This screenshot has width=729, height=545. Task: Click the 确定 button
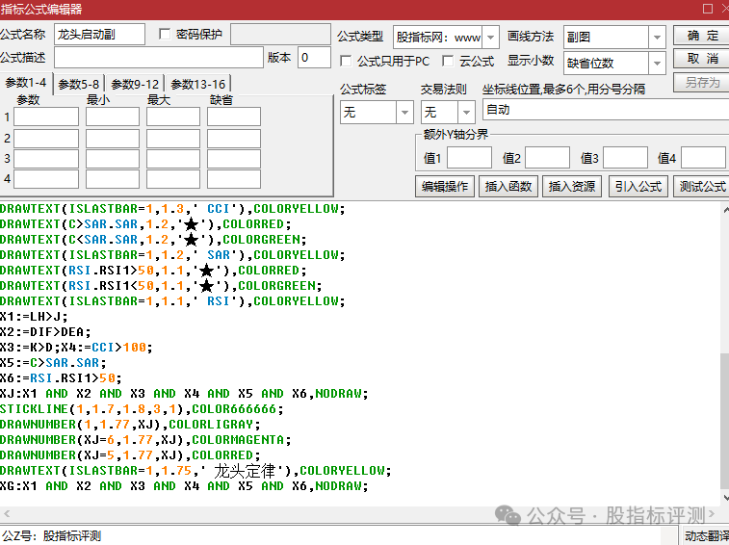click(702, 36)
